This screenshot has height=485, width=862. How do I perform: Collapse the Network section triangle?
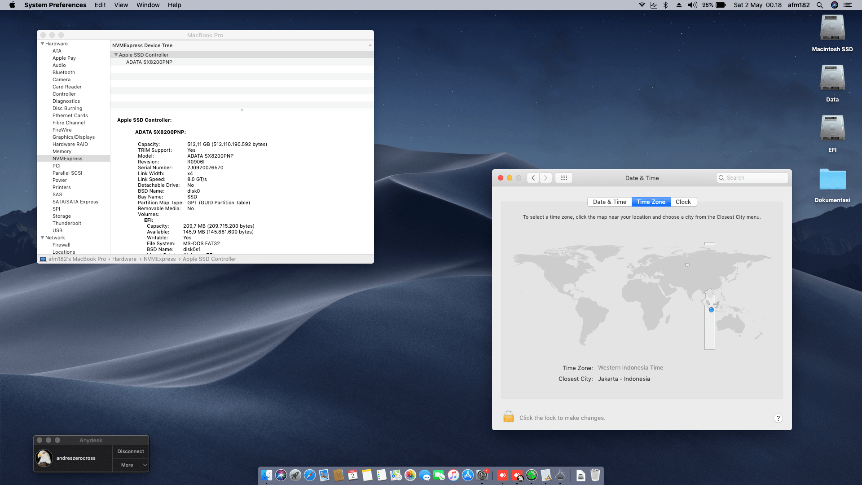[43, 238]
